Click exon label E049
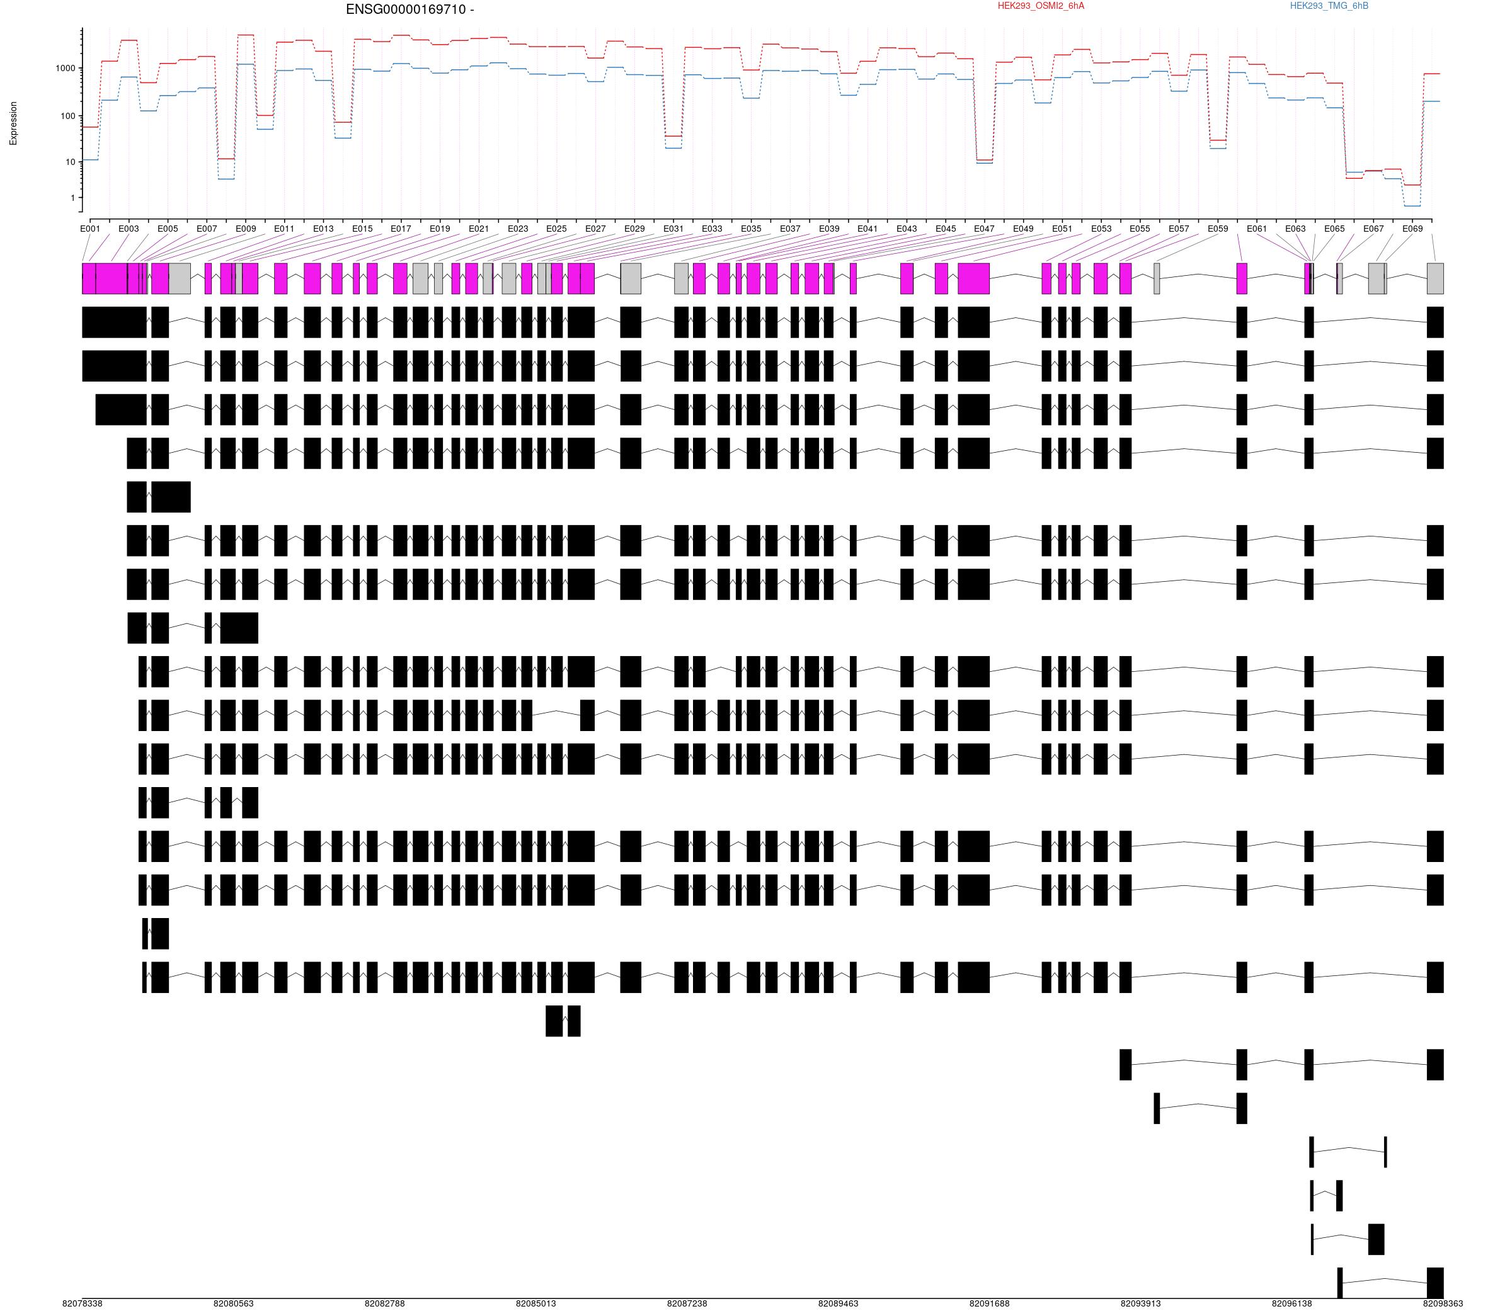 pyautogui.click(x=1022, y=229)
